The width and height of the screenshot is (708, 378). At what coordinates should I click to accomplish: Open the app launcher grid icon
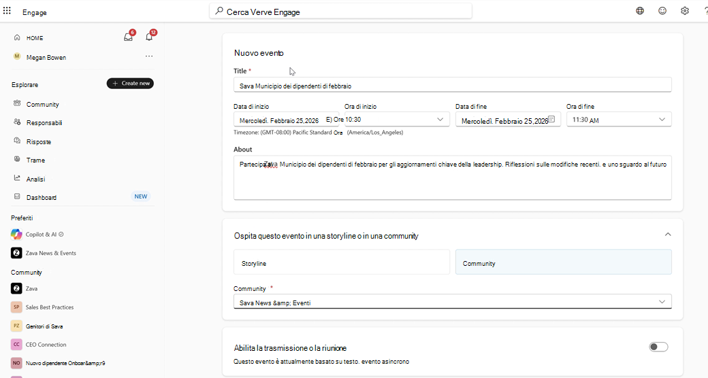pyautogui.click(x=7, y=11)
